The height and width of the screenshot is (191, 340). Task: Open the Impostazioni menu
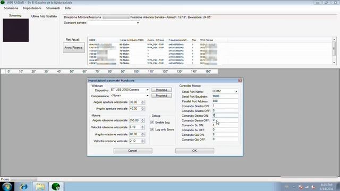[32, 8]
